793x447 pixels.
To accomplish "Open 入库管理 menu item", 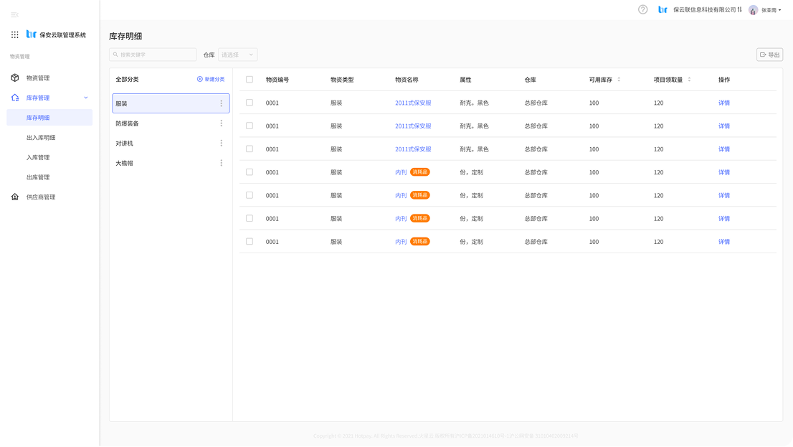I will (x=38, y=157).
